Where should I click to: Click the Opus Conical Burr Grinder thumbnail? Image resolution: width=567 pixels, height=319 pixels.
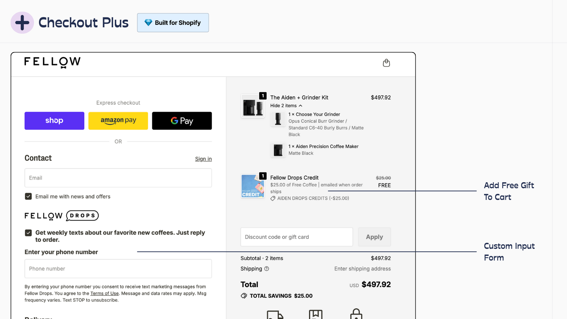pyautogui.click(x=278, y=119)
